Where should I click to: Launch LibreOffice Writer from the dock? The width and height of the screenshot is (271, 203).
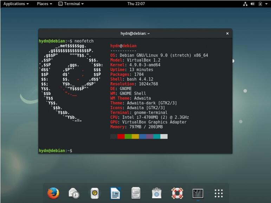pos(115,193)
